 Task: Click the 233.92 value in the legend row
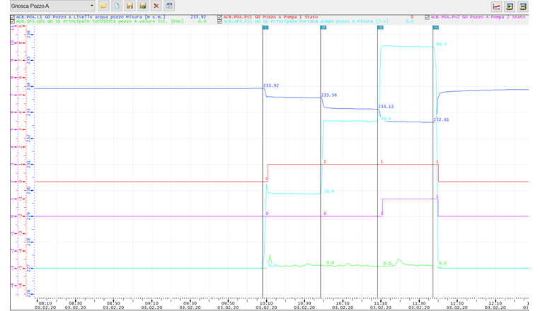click(x=198, y=17)
